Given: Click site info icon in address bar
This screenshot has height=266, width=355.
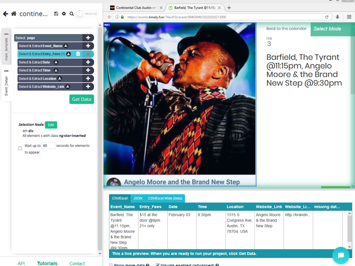Looking at the screenshot, I should (117, 17).
